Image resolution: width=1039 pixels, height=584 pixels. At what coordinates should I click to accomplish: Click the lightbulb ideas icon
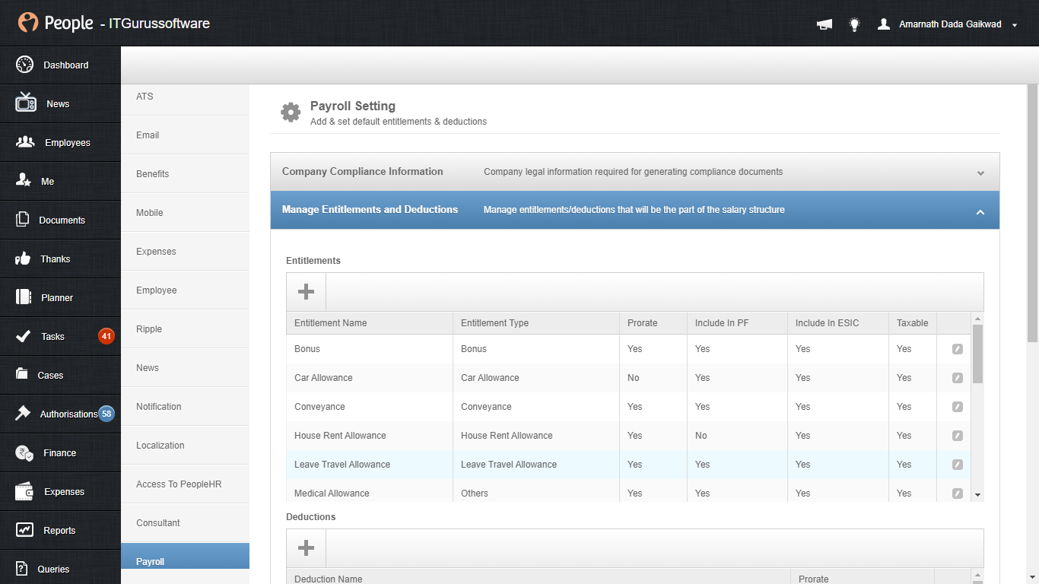854,24
